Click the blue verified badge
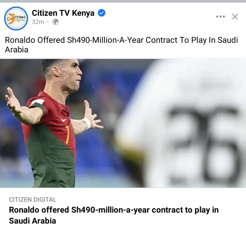246x227 pixels. click(101, 13)
